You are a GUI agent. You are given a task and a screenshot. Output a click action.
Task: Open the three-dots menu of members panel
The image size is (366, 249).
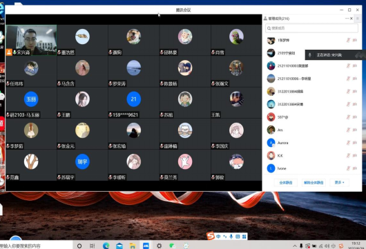tap(347, 18)
